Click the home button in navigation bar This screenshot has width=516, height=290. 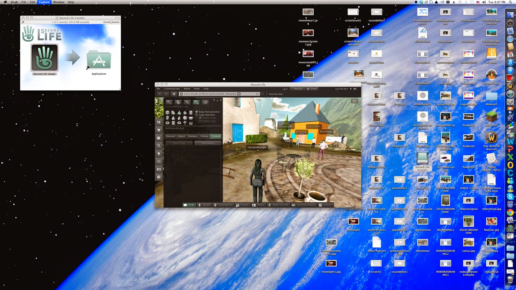click(x=174, y=94)
